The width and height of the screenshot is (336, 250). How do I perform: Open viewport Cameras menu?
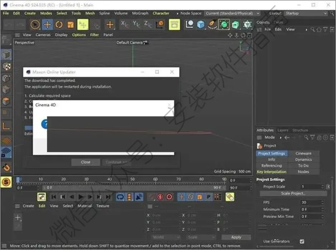click(43, 35)
